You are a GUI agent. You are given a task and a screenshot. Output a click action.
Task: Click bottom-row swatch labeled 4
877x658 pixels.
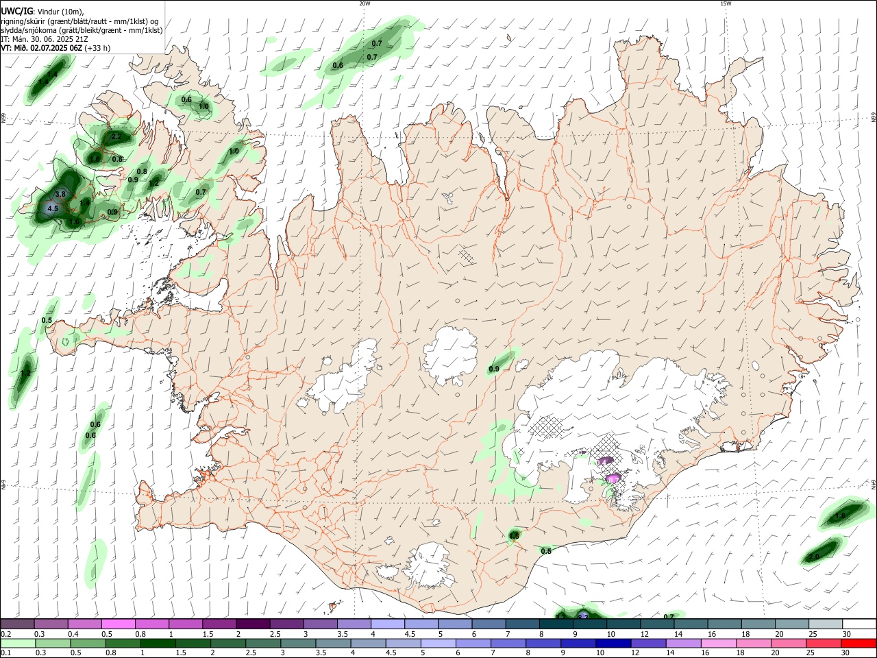point(368,644)
